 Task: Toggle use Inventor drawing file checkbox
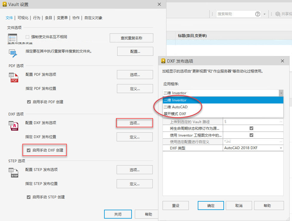pyautogui.click(x=251, y=135)
